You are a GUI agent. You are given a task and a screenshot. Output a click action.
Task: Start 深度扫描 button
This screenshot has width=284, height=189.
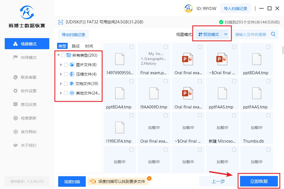pyautogui.click(x=72, y=181)
